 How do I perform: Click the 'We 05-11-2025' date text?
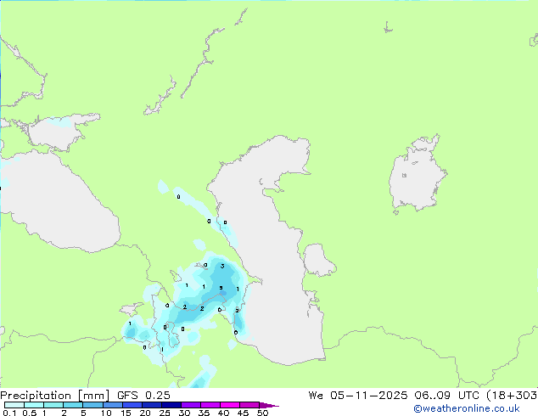click(x=358, y=396)
